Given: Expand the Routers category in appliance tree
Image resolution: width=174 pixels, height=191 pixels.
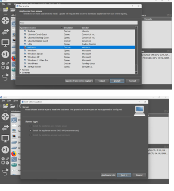Looking at the screenshot, I should [x=20, y=70].
